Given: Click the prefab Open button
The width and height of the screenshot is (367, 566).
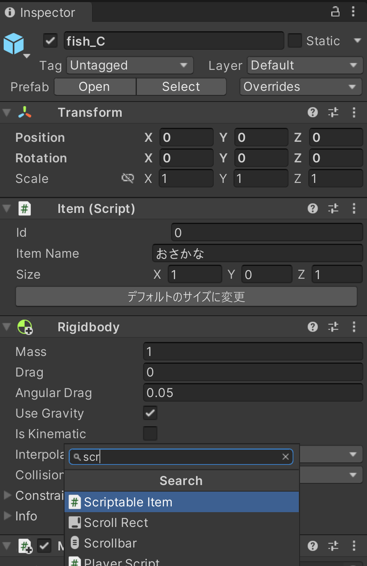Looking at the screenshot, I should (95, 87).
